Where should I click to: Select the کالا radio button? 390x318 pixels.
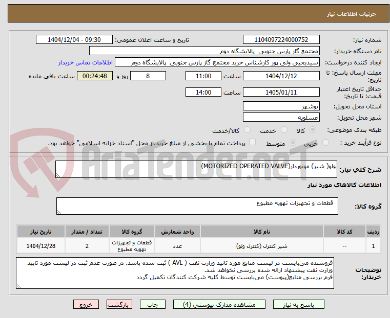pos(313,130)
